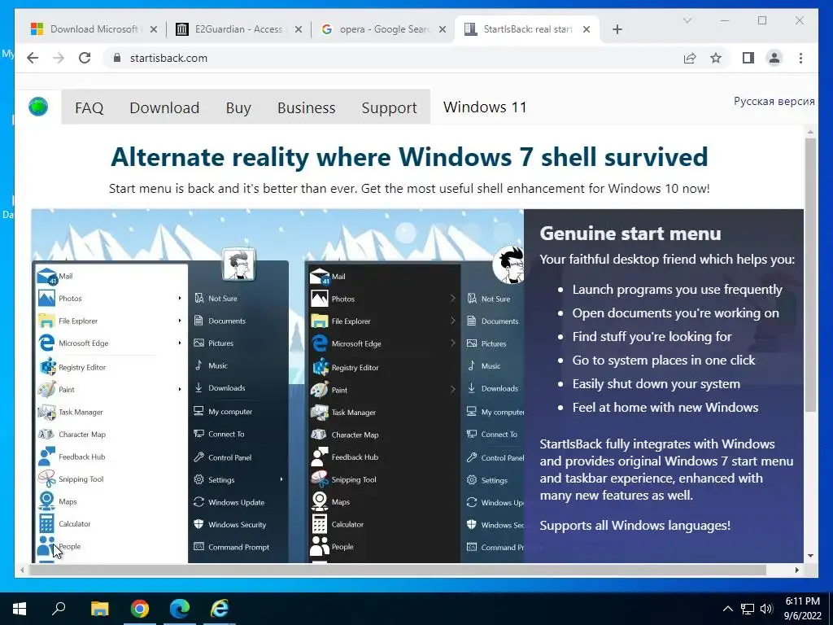The height and width of the screenshot is (625, 833).
Task: Click Chrome icon on taskbar
Action: (140, 609)
